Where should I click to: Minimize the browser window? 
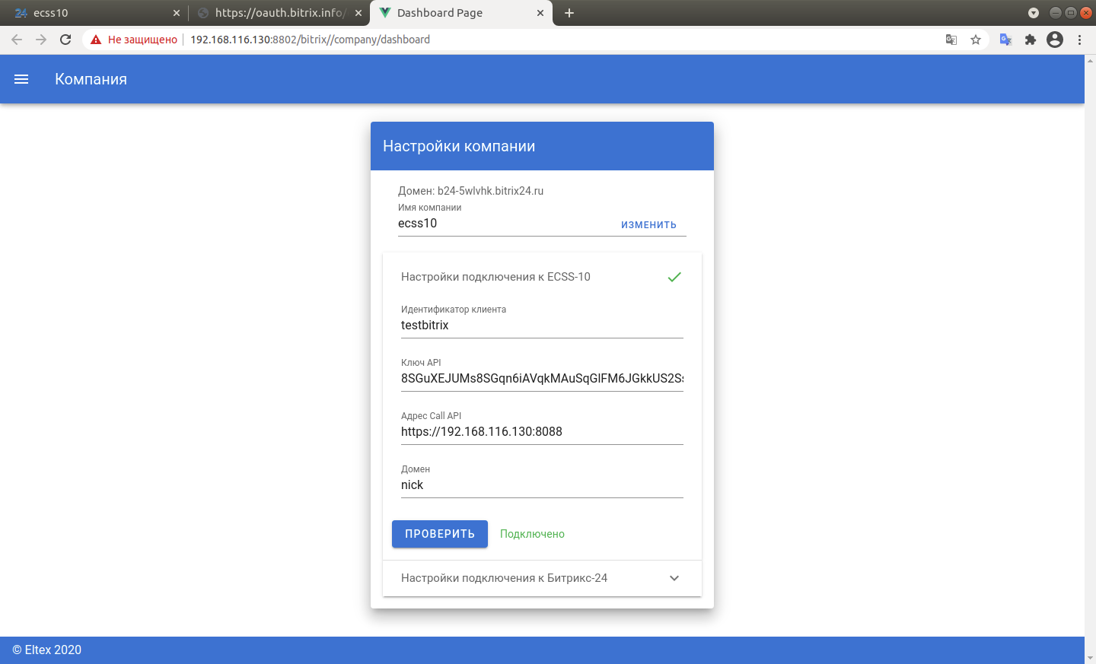tap(1055, 13)
